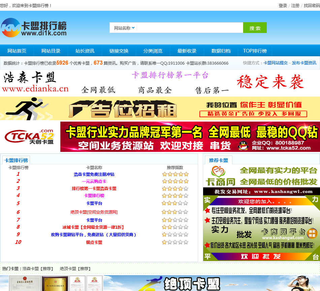Screen dimensions: 320x291
Task: Click star rating of 一元云购点卡 row
Action: (x=175, y=181)
